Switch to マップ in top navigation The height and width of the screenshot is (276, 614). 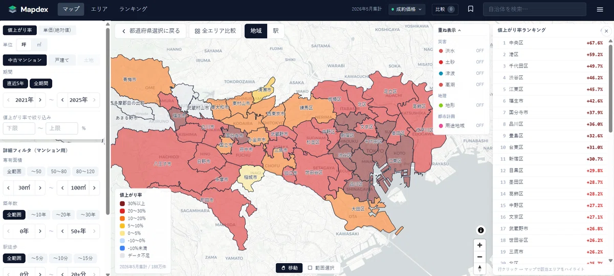[x=71, y=9]
